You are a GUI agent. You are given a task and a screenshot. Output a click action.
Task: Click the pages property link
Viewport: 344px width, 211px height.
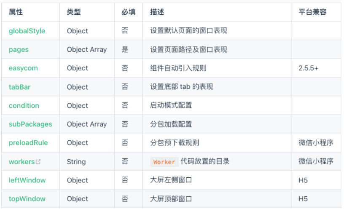pos(19,50)
